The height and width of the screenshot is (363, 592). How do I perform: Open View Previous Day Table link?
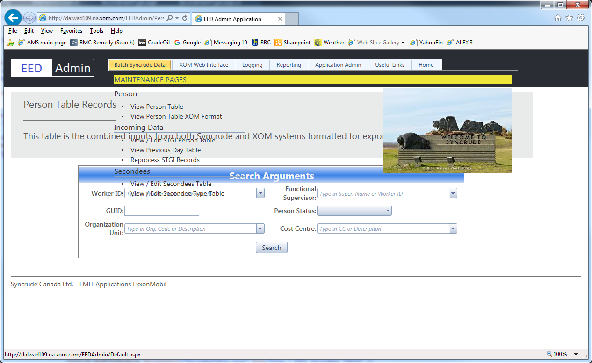(x=166, y=150)
